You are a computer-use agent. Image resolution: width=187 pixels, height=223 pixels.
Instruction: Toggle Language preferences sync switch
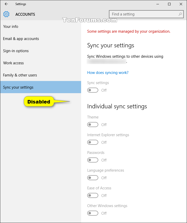pos(93,178)
